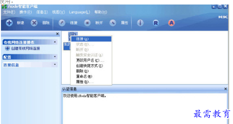233x124 pixels.
Task: Click the plus icon beside 创建有线网络连接
Action: click(x=7, y=48)
